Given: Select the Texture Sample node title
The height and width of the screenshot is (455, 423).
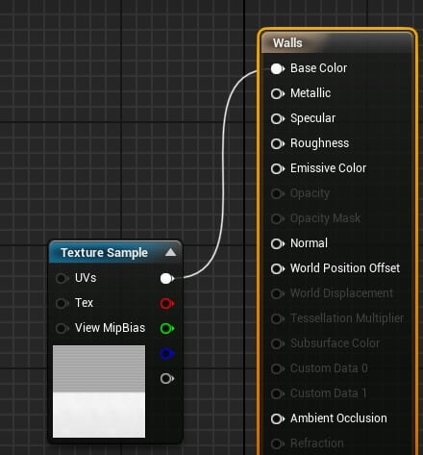Looking at the screenshot, I should [x=104, y=253].
